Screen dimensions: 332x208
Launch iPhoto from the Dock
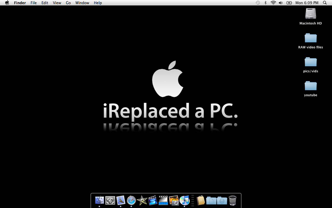174,200
